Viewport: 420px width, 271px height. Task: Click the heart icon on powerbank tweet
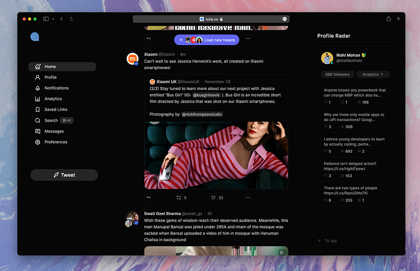click(x=326, y=102)
